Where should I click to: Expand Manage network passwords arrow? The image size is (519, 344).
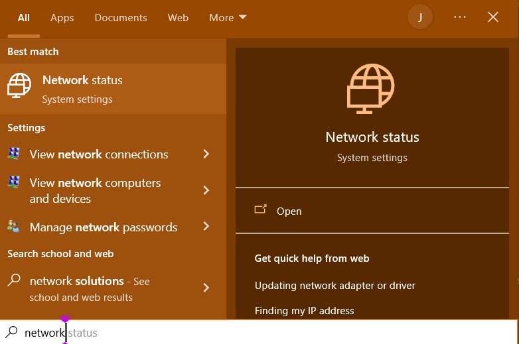(206, 227)
